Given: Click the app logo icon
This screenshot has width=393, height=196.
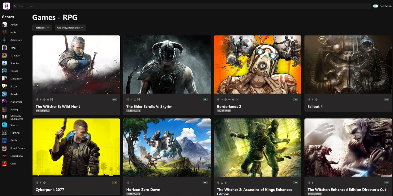Looking at the screenshot, I should [x=6, y=6].
